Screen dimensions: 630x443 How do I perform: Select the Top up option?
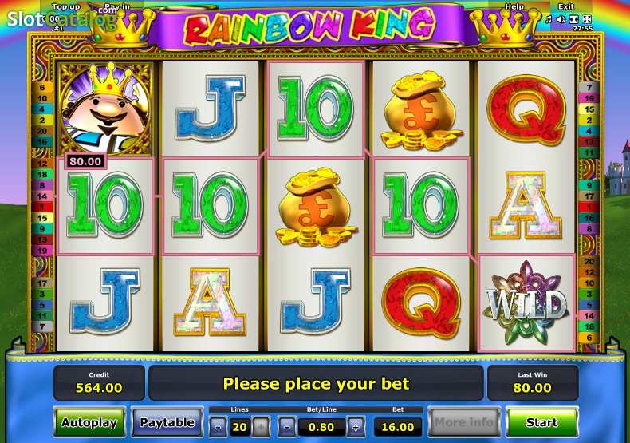66,6
